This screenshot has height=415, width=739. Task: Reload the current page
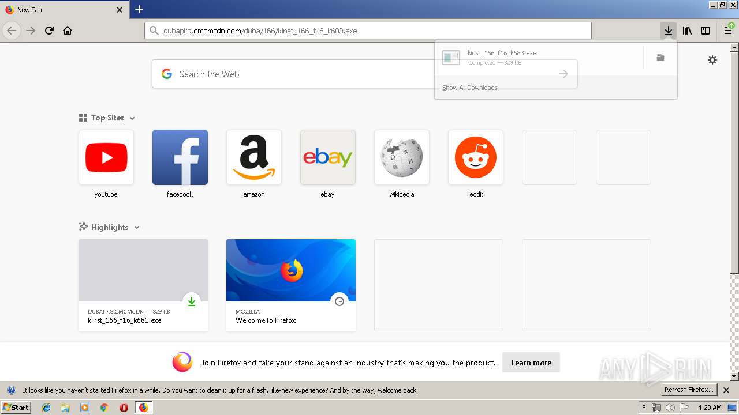coord(49,31)
